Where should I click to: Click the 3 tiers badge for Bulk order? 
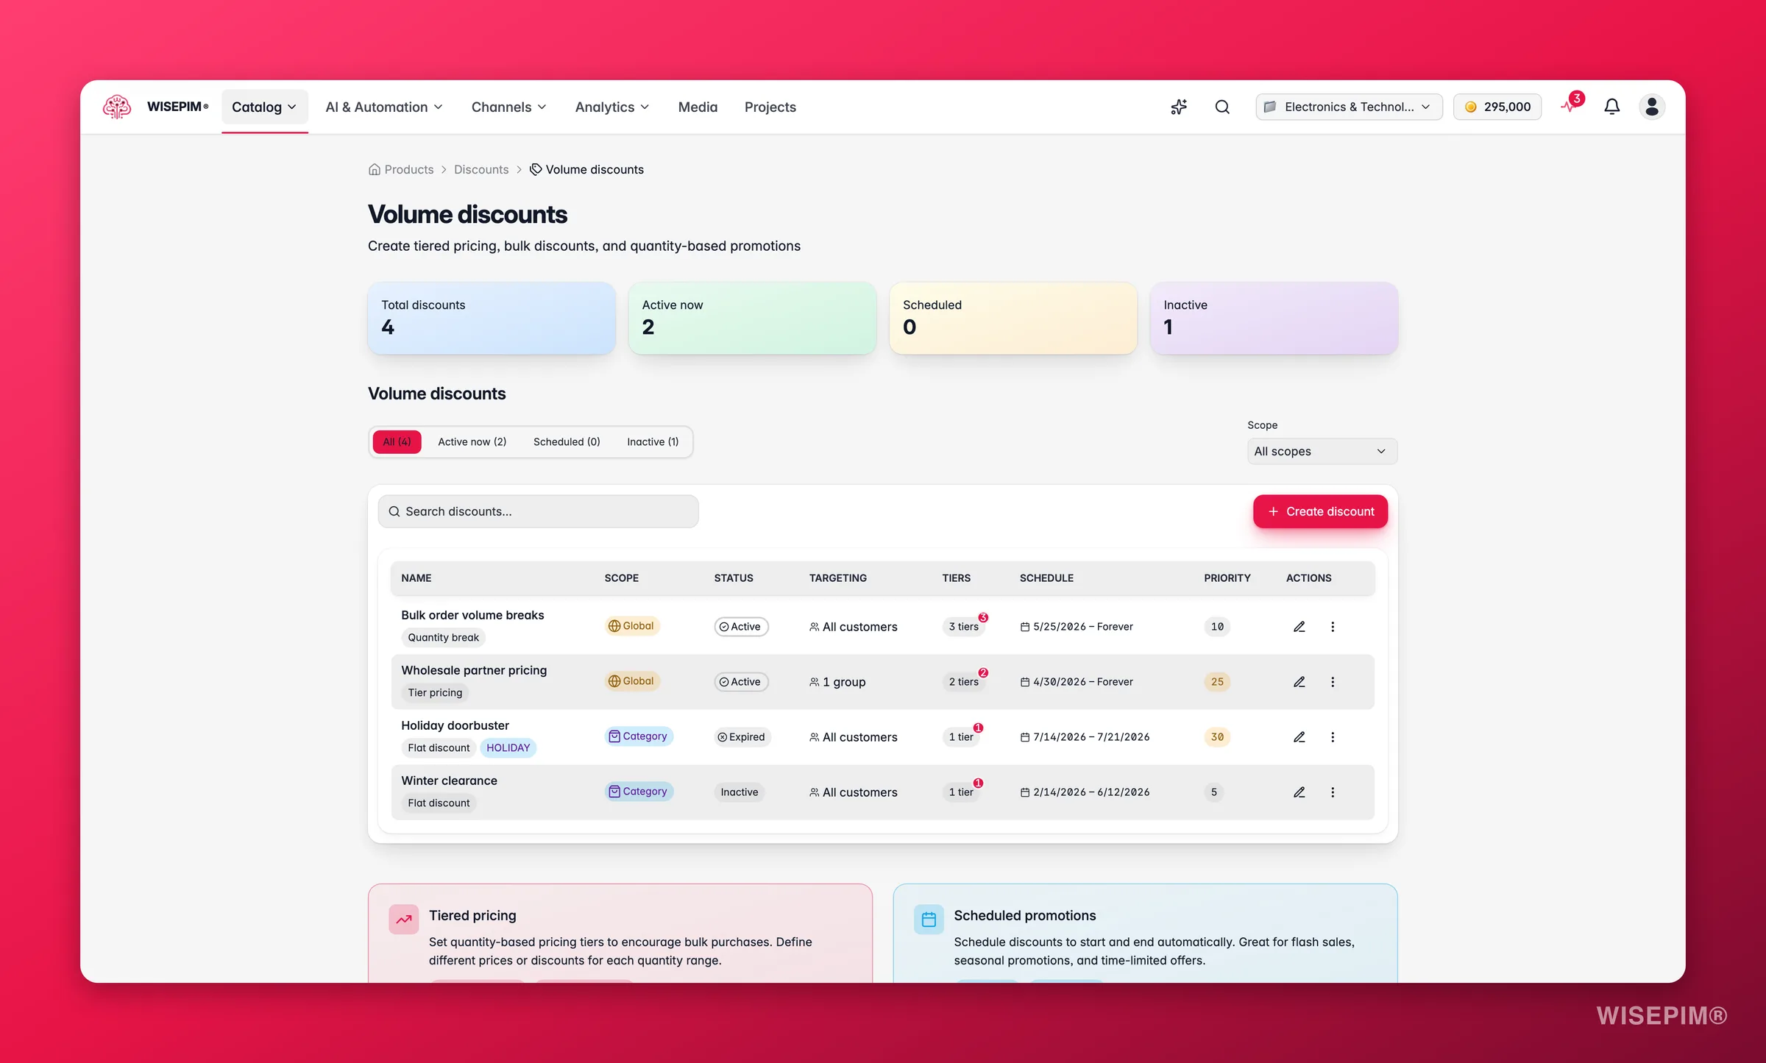[964, 627]
